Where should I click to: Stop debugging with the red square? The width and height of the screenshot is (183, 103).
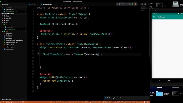136,4
